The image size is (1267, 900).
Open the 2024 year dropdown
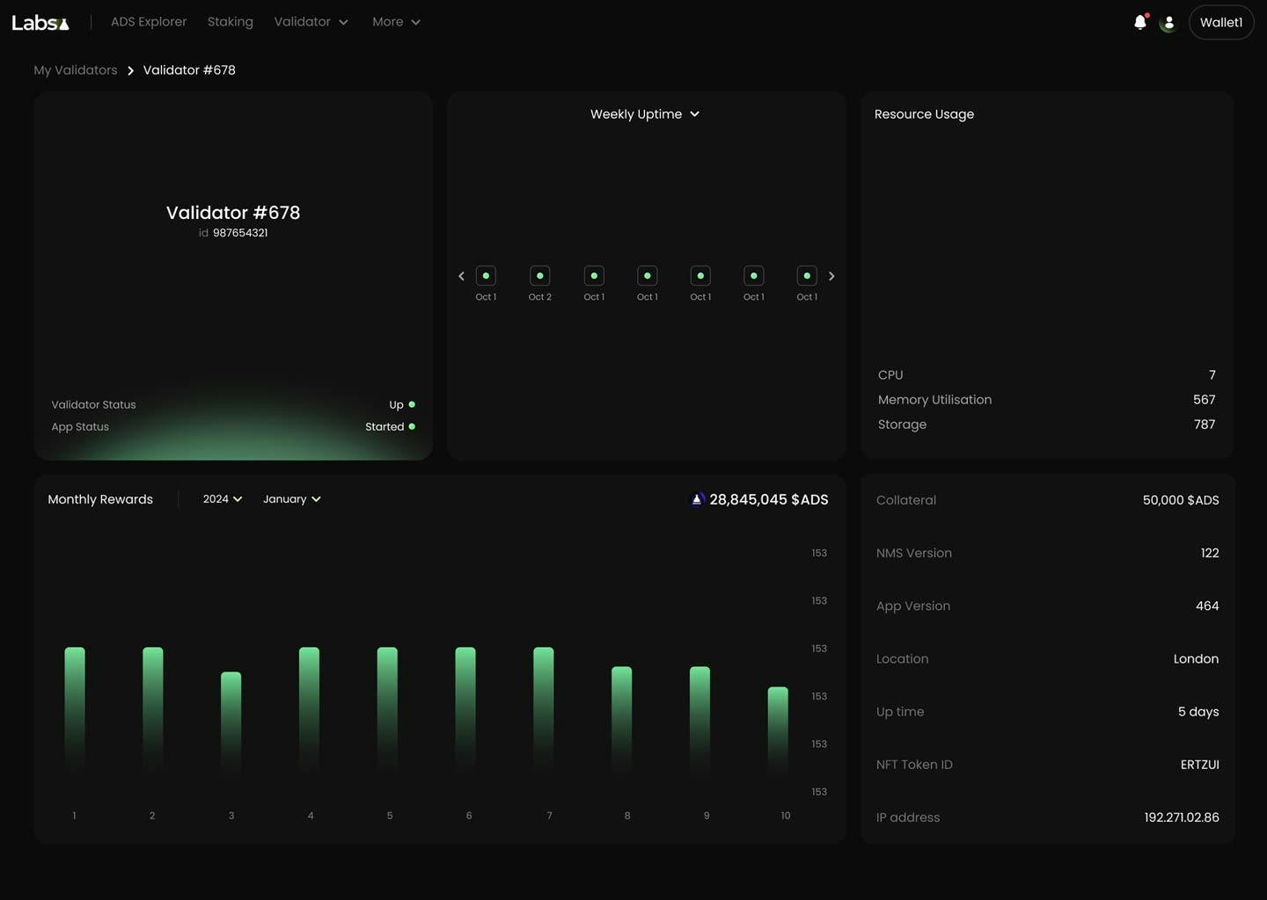(223, 499)
